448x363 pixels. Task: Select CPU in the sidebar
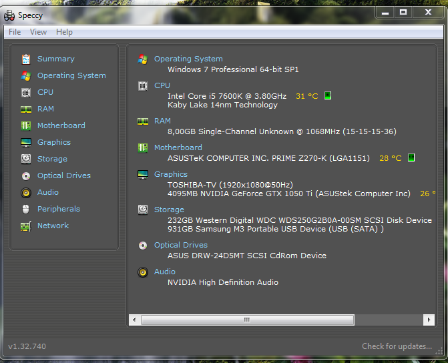pyautogui.click(x=45, y=92)
